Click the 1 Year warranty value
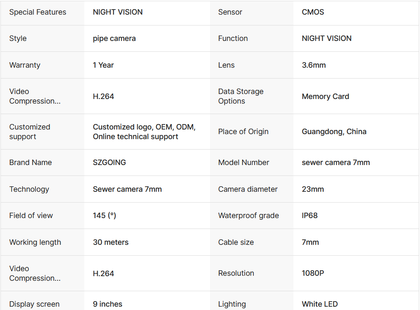420x310 pixels. coord(104,65)
